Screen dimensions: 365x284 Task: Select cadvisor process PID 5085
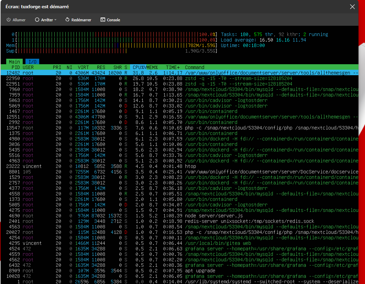(180, 205)
